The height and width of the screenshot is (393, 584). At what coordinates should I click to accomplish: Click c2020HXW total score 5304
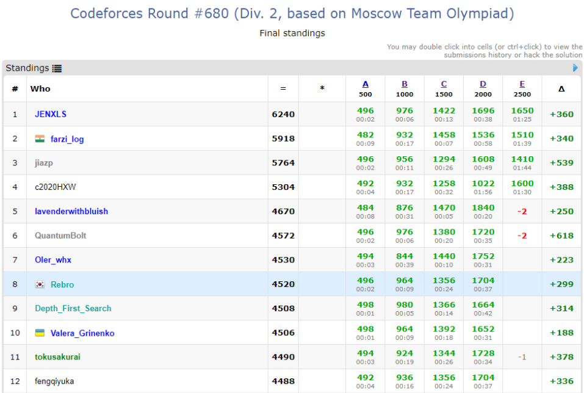(x=283, y=187)
